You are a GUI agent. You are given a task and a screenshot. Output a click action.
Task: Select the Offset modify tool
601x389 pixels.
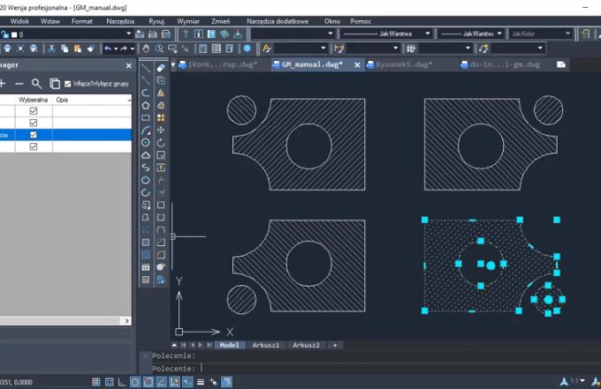(161, 105)
